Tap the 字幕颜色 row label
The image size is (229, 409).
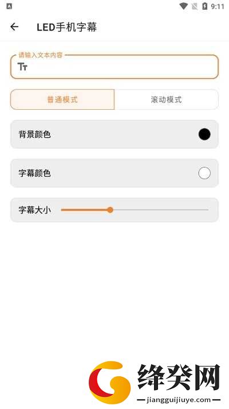click(x=34, y=173)
